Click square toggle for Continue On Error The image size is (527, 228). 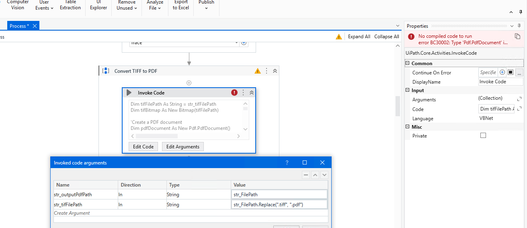511,73
